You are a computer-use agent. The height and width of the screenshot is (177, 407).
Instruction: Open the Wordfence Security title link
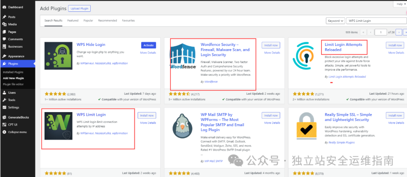(x=225, y=49)
